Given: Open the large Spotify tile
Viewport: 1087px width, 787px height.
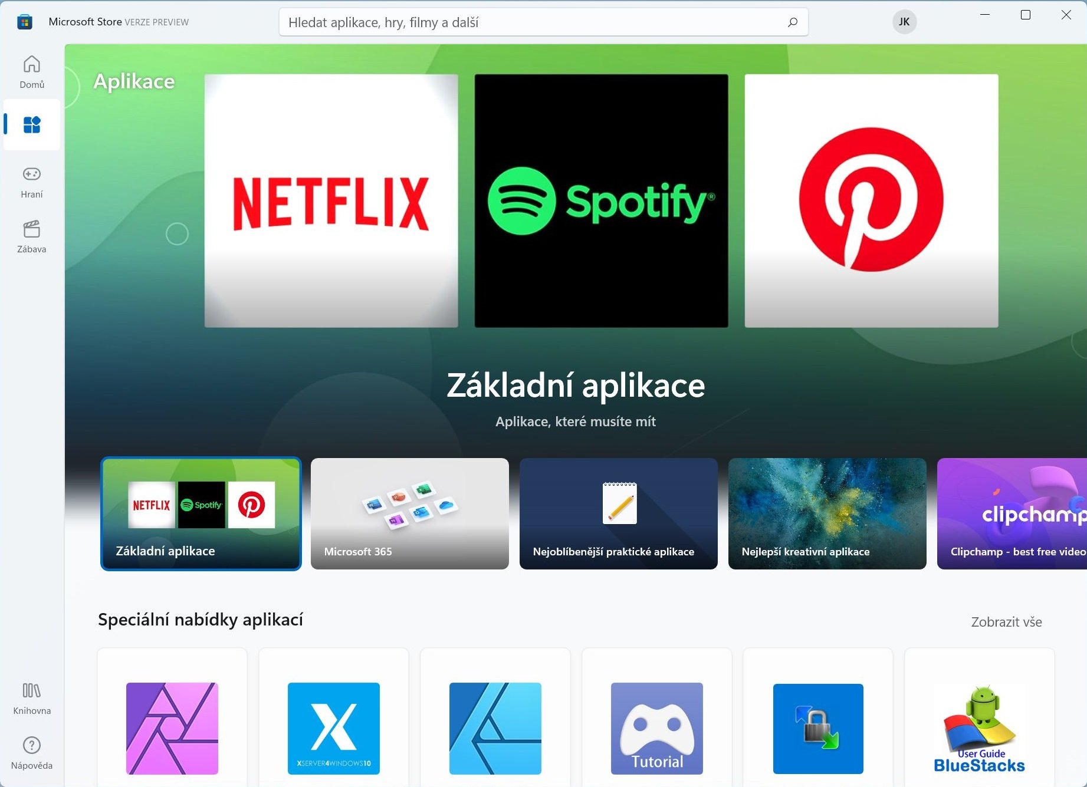Looking at the screenshot, I should 602,200.
